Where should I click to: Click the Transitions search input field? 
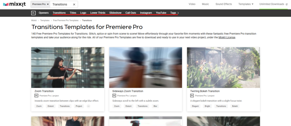coord(61,5)
